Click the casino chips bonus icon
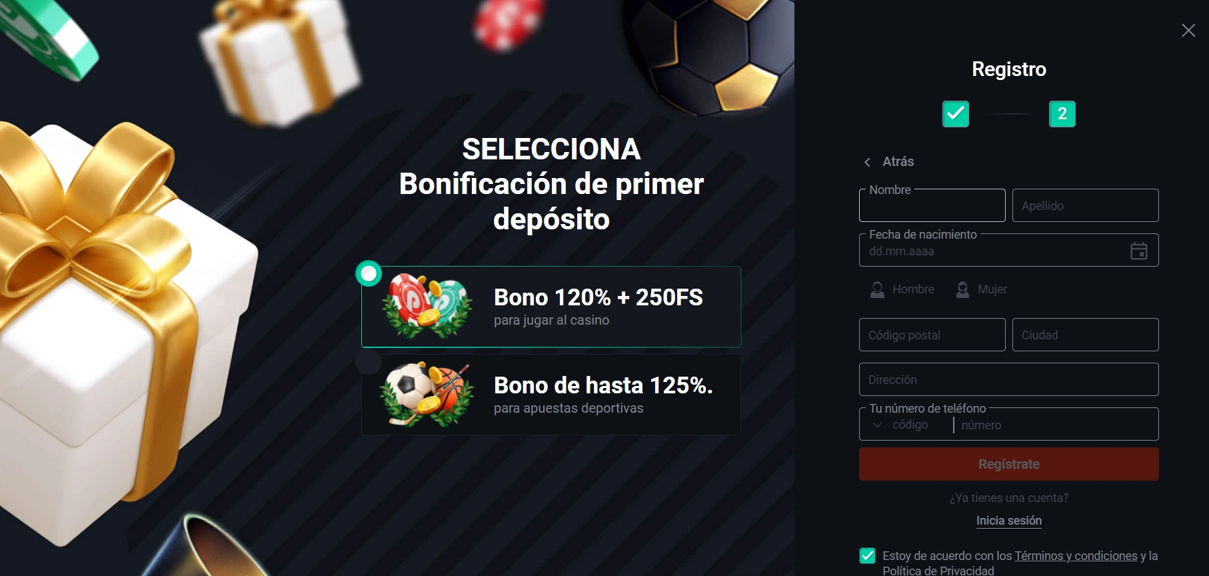This screenshot has width=1209, height=576. 427,306
